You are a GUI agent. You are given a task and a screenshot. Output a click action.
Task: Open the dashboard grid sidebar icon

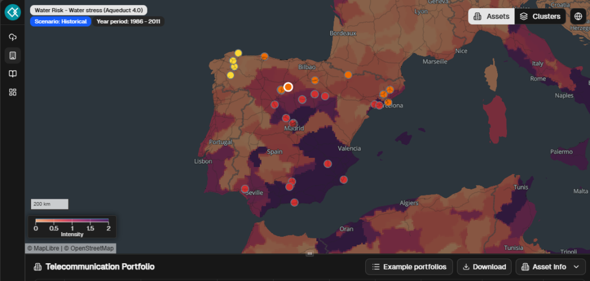[12, 92]
